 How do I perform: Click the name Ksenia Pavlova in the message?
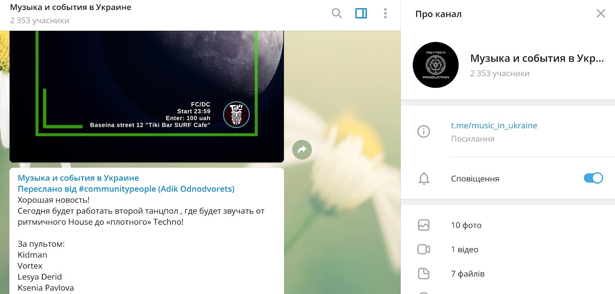click(46, 288)
